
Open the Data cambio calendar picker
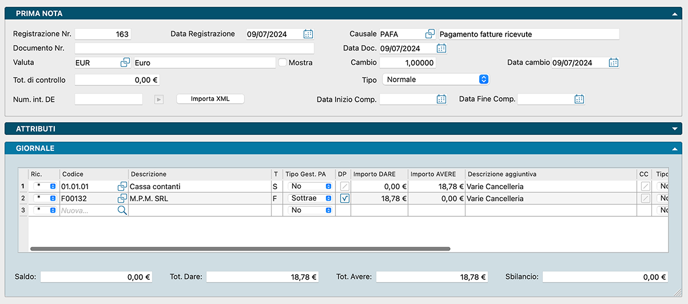614,63
